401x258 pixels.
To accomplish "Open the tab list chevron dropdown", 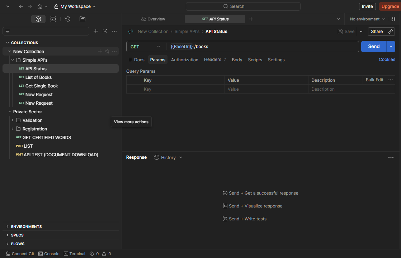I will 338,19.
